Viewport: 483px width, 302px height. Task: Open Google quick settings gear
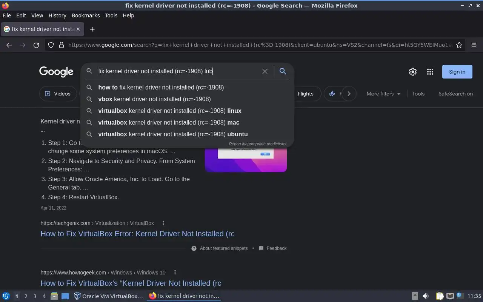pos(413,72)
